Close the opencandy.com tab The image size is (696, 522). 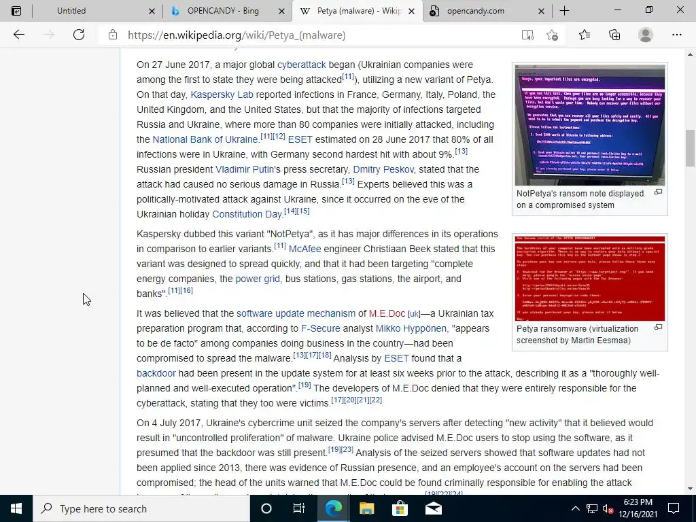coord(541,11)
